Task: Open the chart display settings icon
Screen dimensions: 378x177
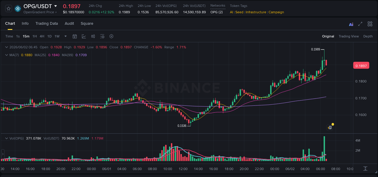Action: pos(102,36)
